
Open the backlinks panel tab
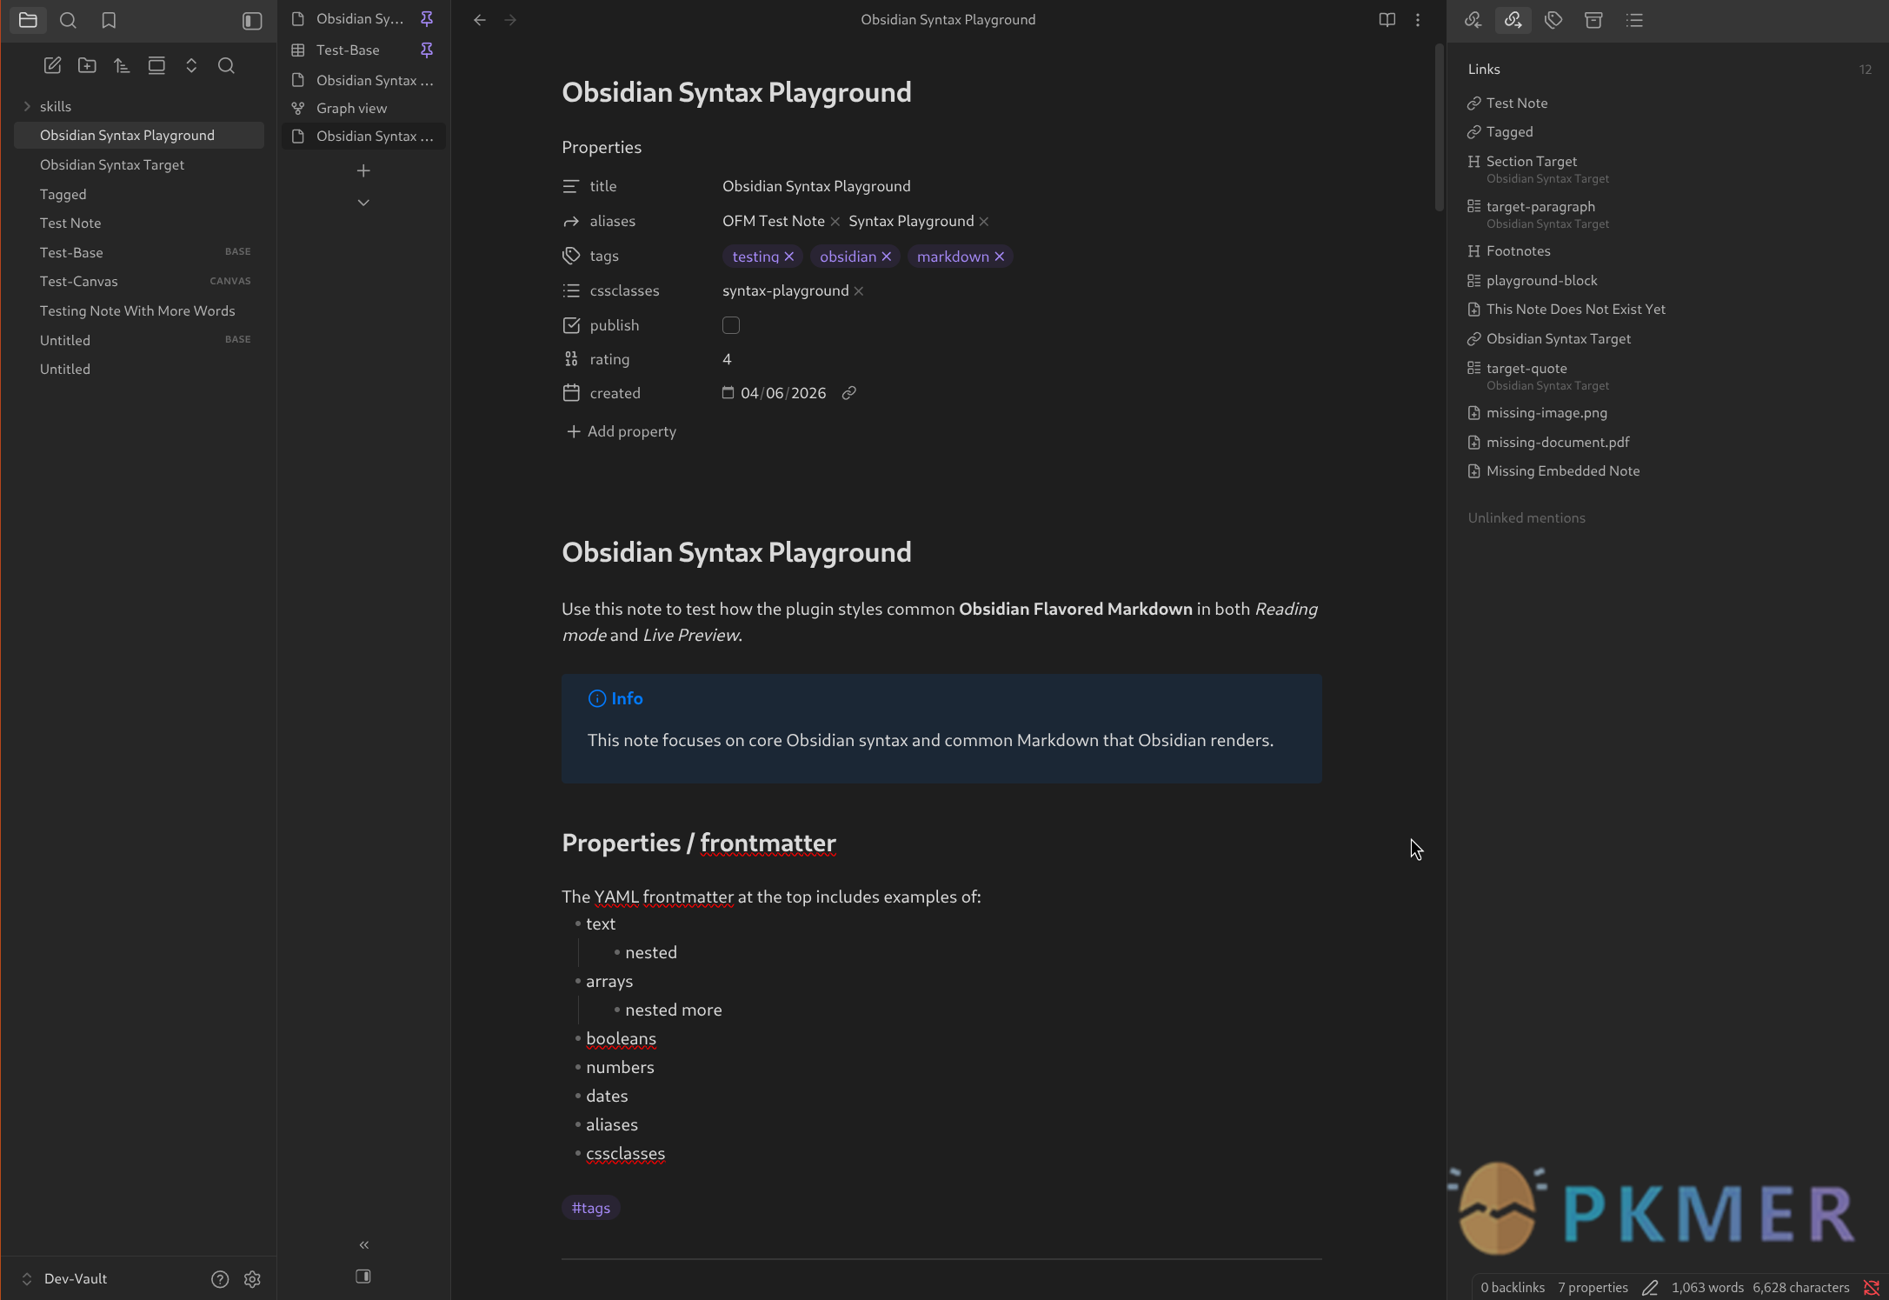point(1473,20)
